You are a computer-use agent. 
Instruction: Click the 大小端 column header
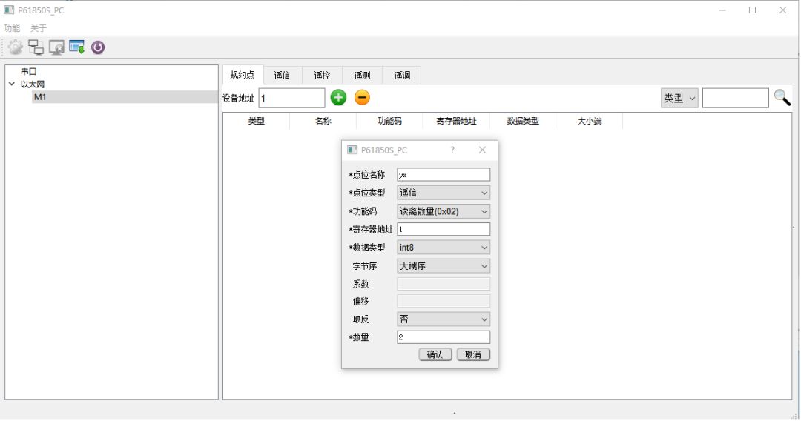[590, 122]
